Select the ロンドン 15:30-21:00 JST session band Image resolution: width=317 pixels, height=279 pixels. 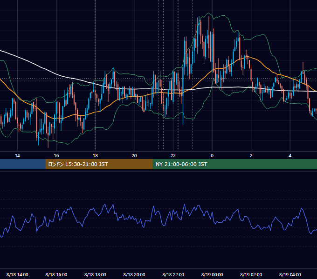click(99, 164)
